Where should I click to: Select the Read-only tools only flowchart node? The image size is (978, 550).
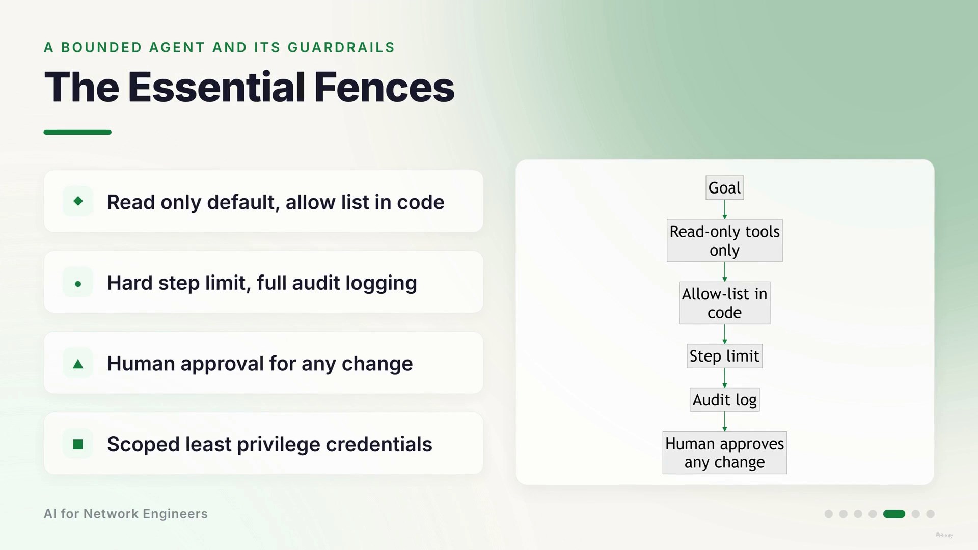pyautogui.click(x=724, y=241)
